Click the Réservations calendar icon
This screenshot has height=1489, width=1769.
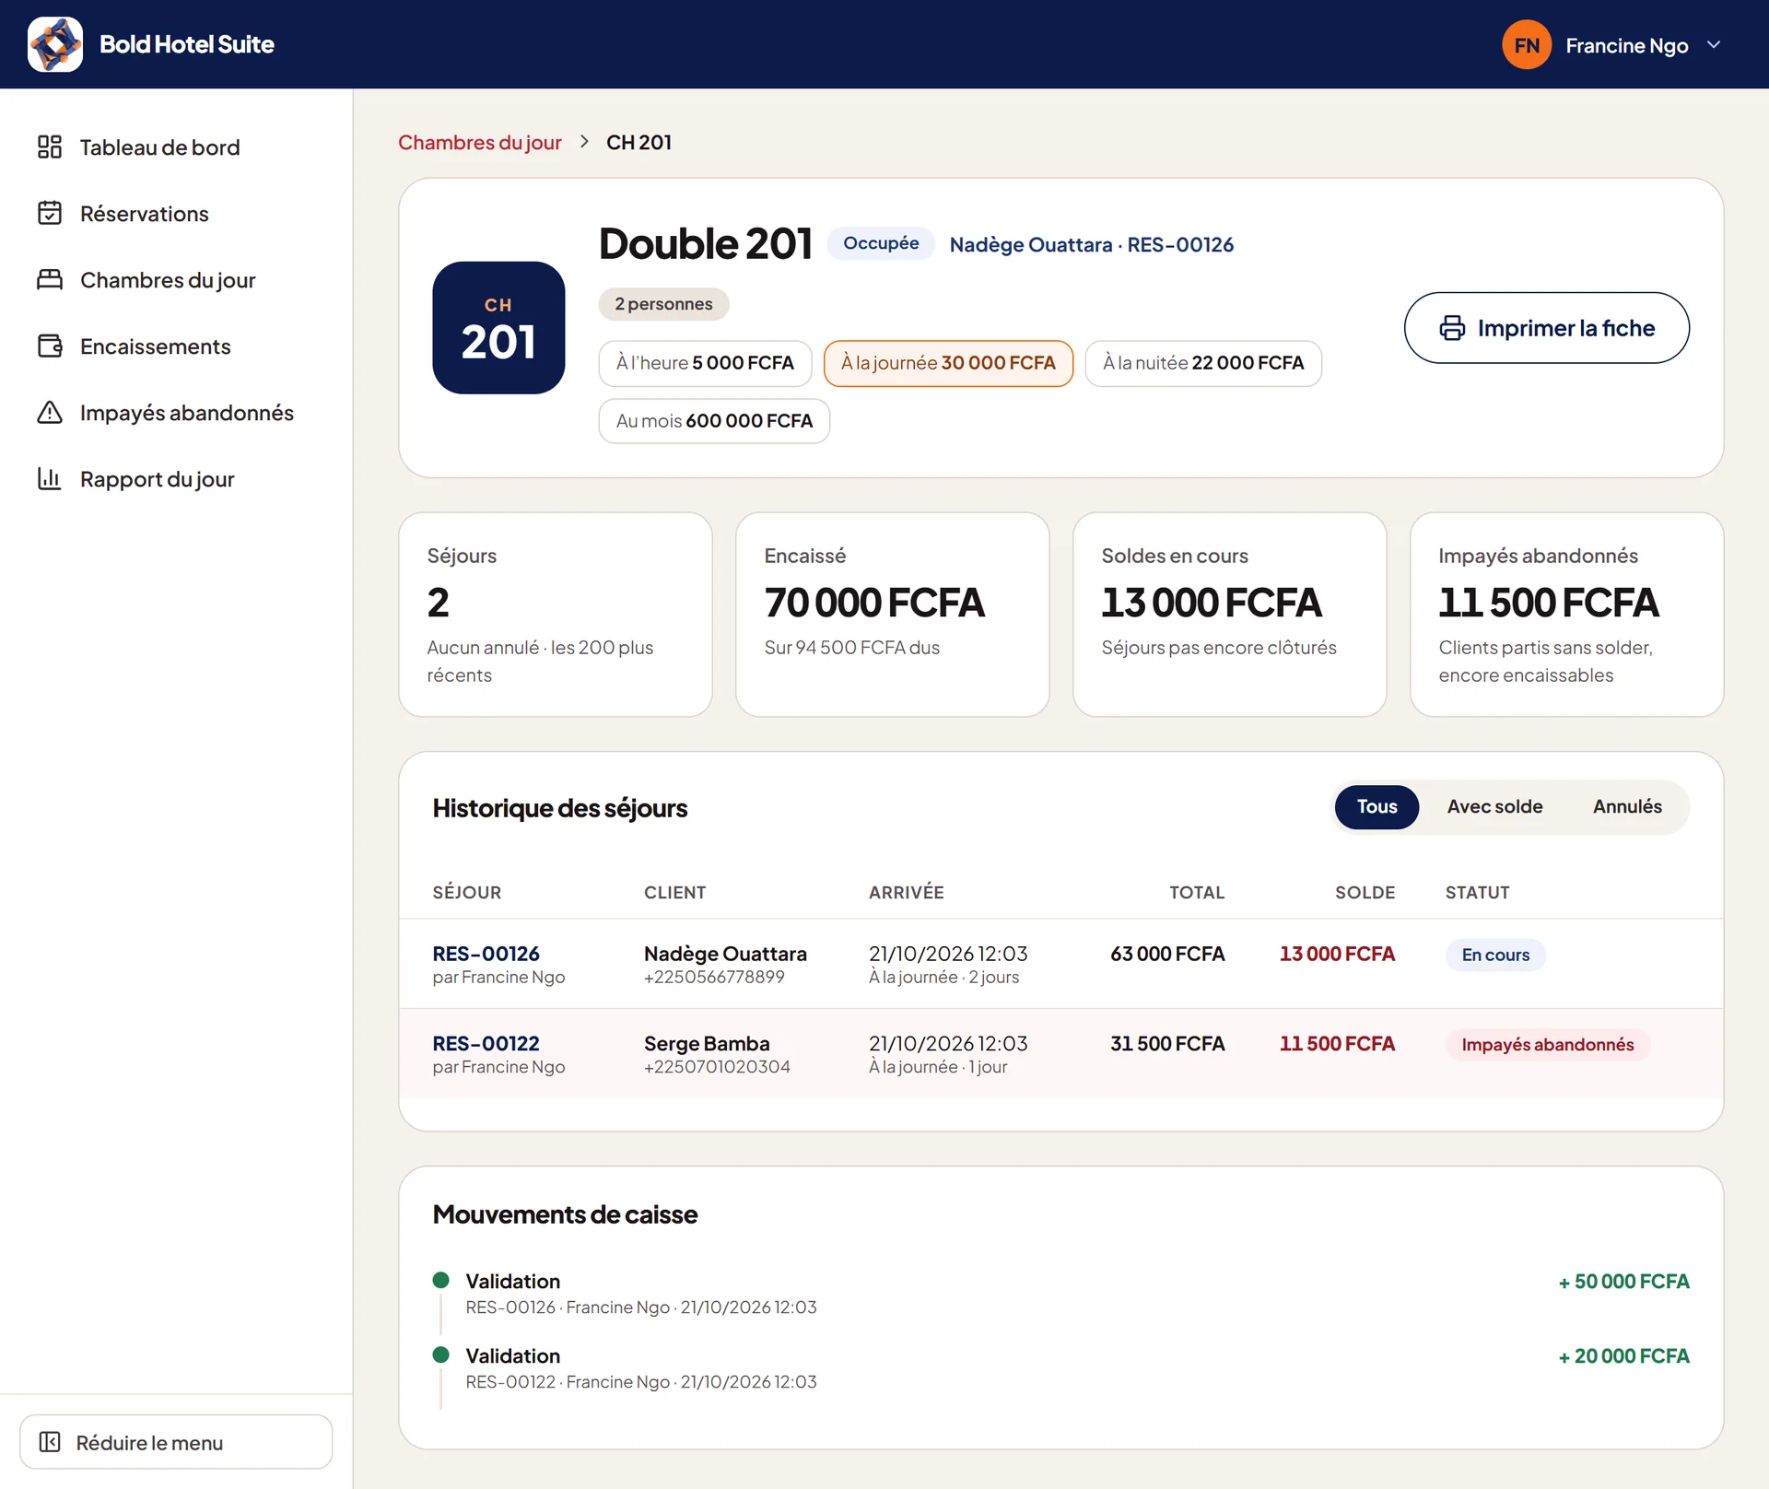50,213
